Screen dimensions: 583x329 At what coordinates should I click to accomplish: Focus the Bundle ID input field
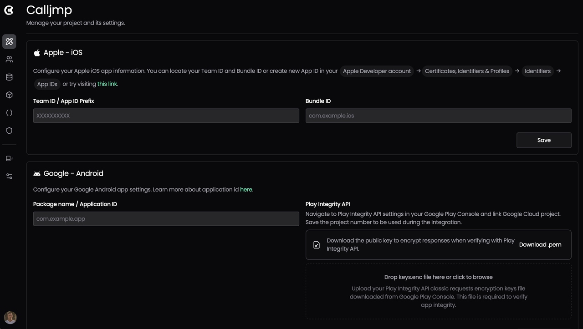click(438, 116)
